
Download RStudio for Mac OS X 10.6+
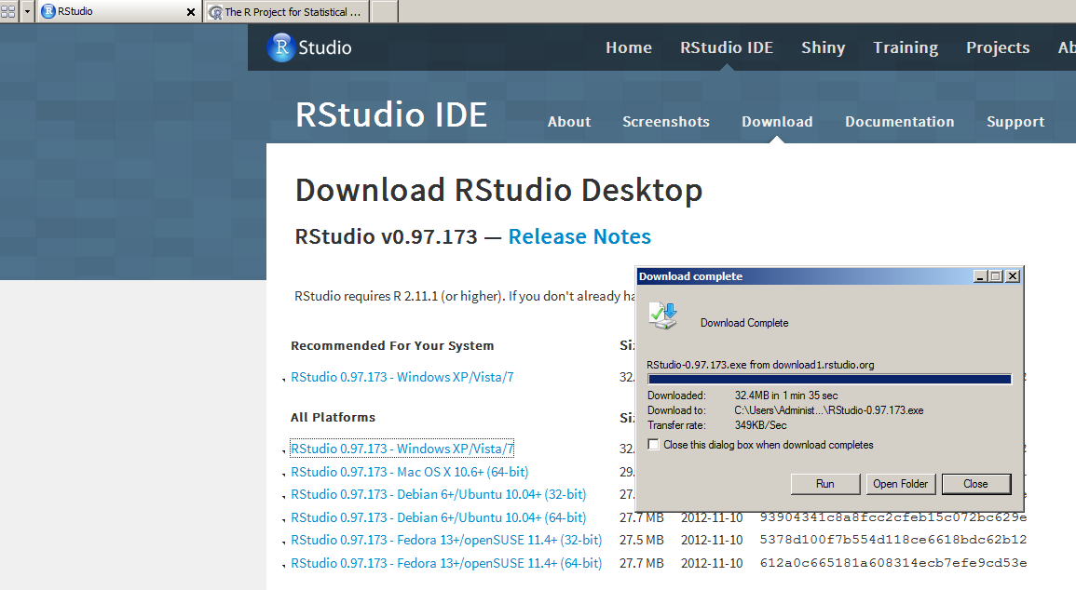(x=409, y=472)
